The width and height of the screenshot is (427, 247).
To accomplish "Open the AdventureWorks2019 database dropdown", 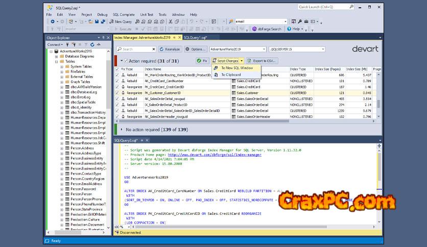I will click(264, 50).
